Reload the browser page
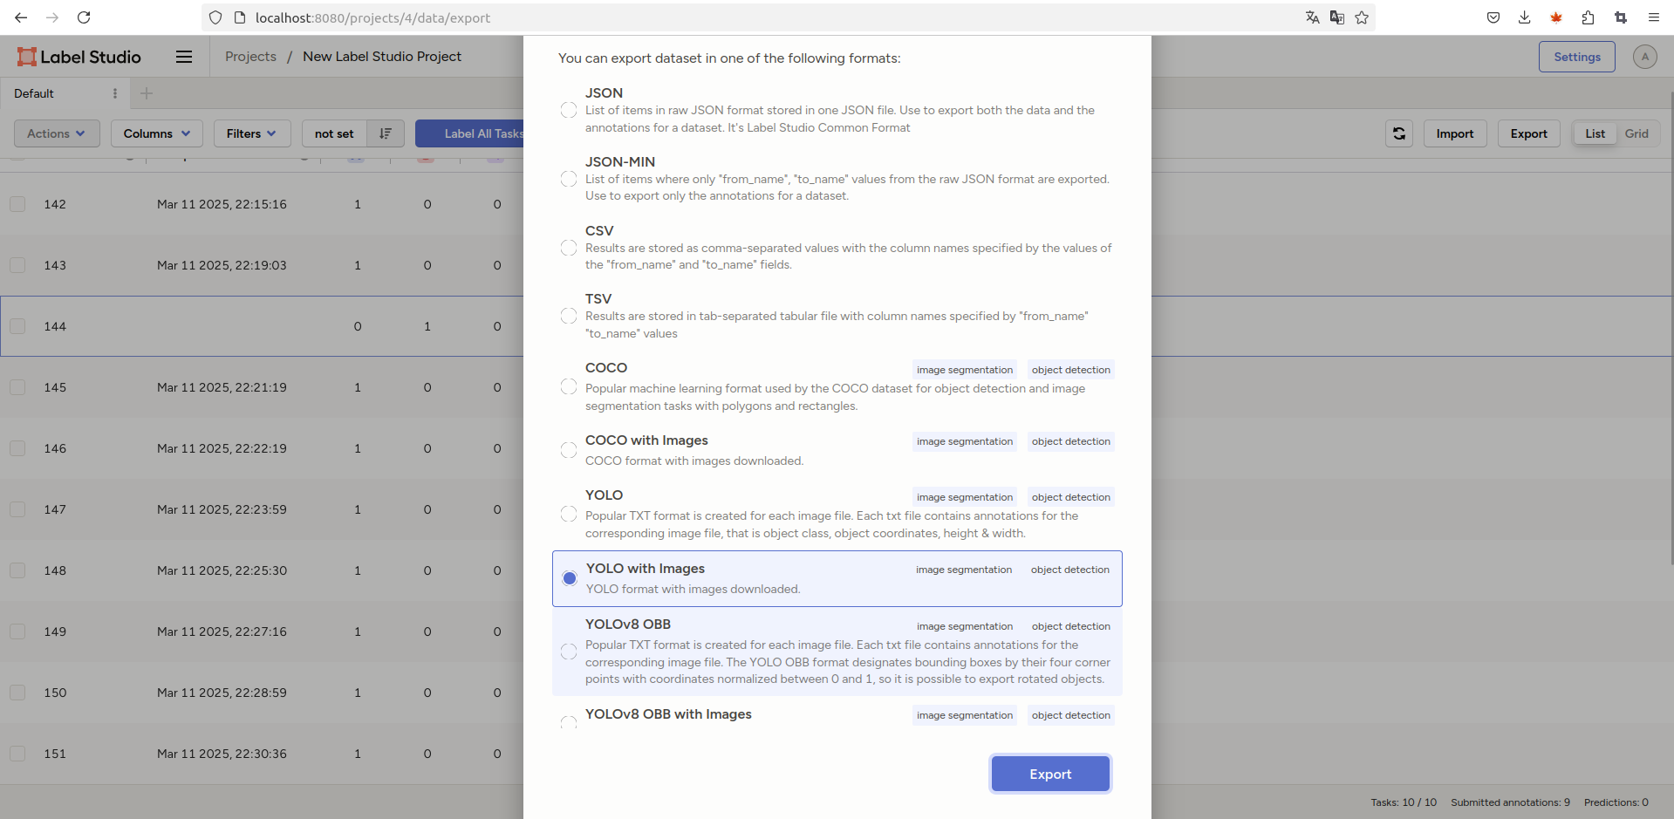Image resolution: width=1674 pixels, height=819 pixels. click(84, 17)
